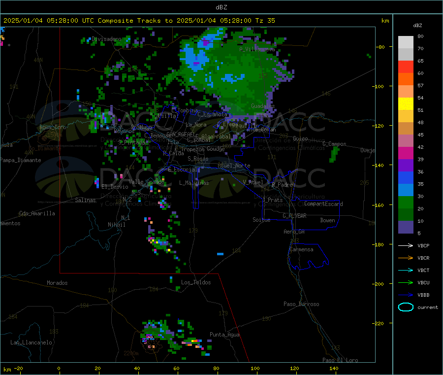Click the green VBCU arrow in legend
Image resolution: width=443 pixels, height=375 pixels.
point(406,282)
